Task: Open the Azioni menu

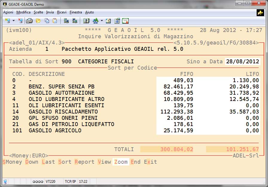Action: pyautogui.click(x=8, y=12)
